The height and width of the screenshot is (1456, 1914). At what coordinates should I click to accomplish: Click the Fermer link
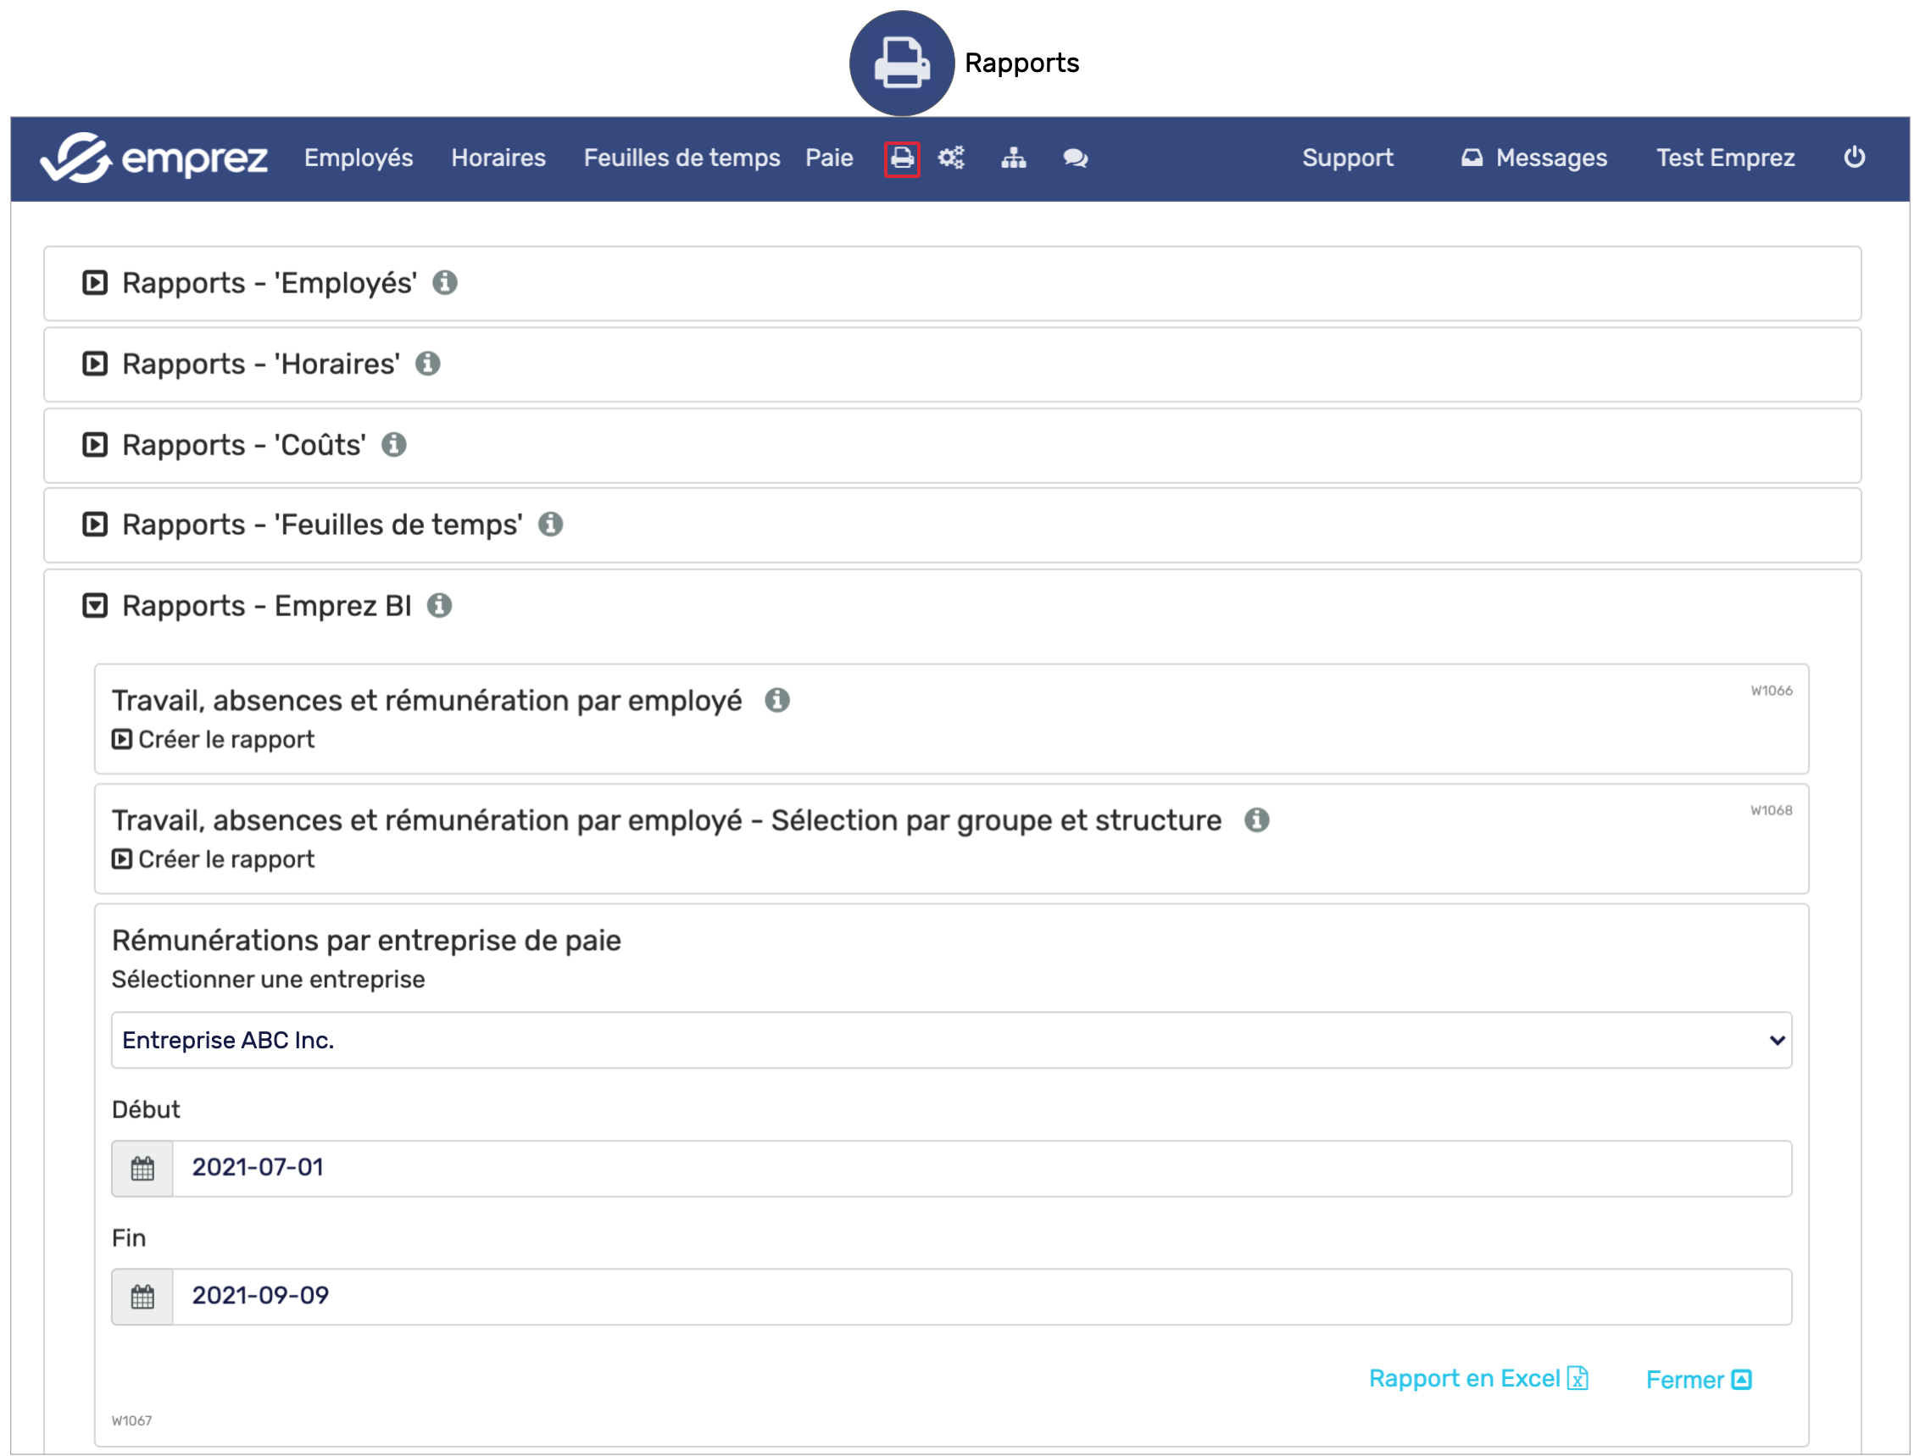coord(1697,1380)
